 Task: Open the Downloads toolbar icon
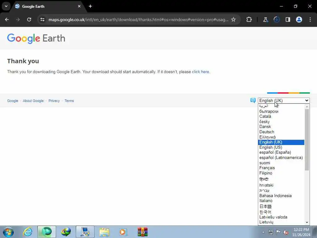276,20
